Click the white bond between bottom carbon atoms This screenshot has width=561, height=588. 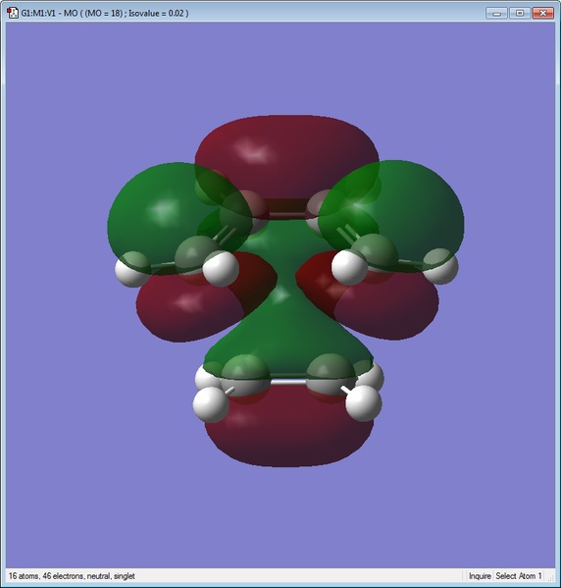coord(287,382)
